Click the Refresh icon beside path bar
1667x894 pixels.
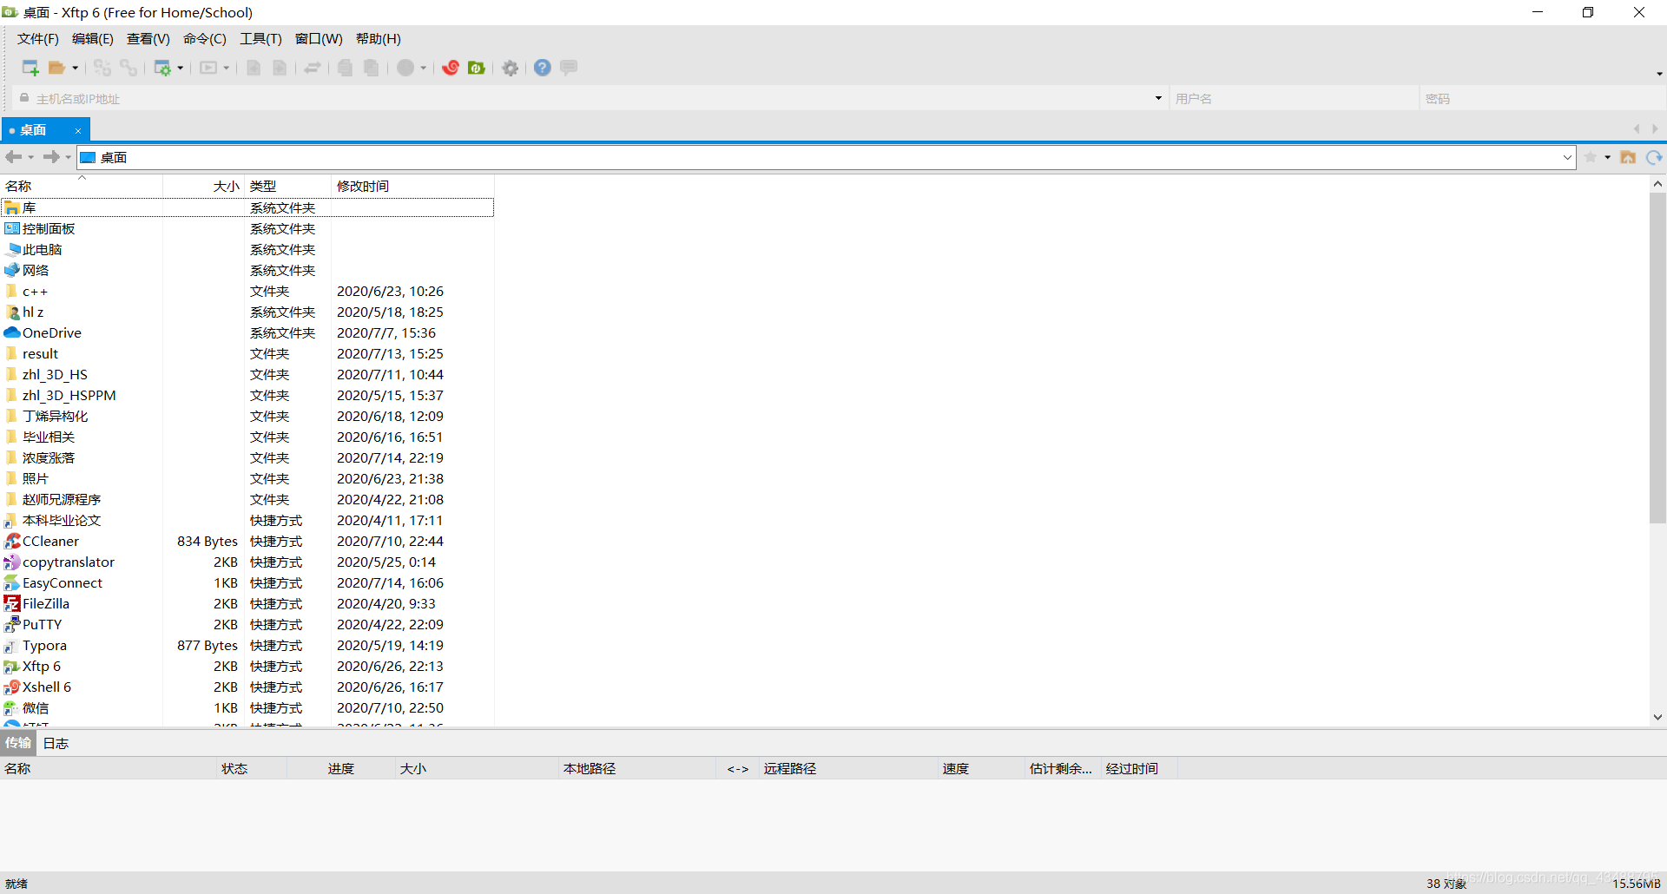[x=1654, y=157]
